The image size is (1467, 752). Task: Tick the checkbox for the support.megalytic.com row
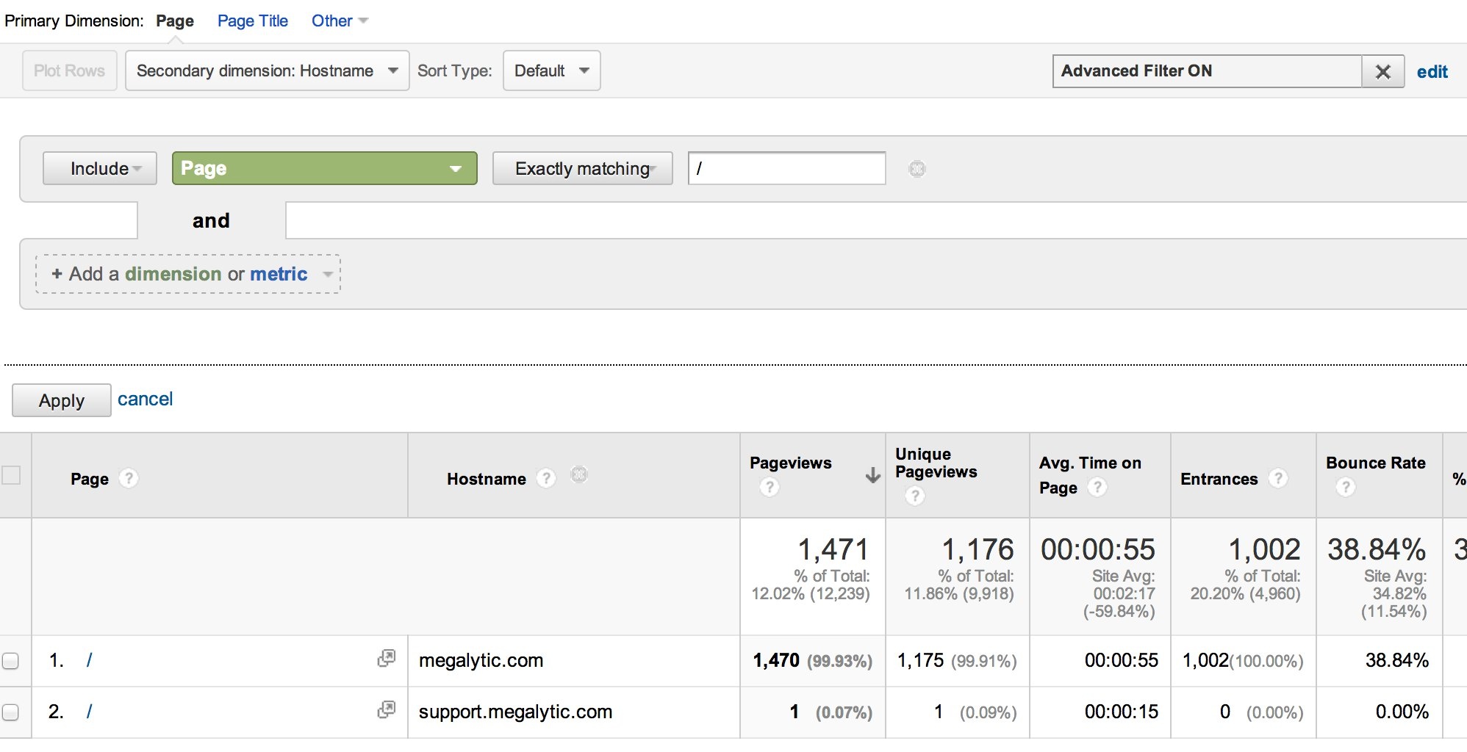11,712
